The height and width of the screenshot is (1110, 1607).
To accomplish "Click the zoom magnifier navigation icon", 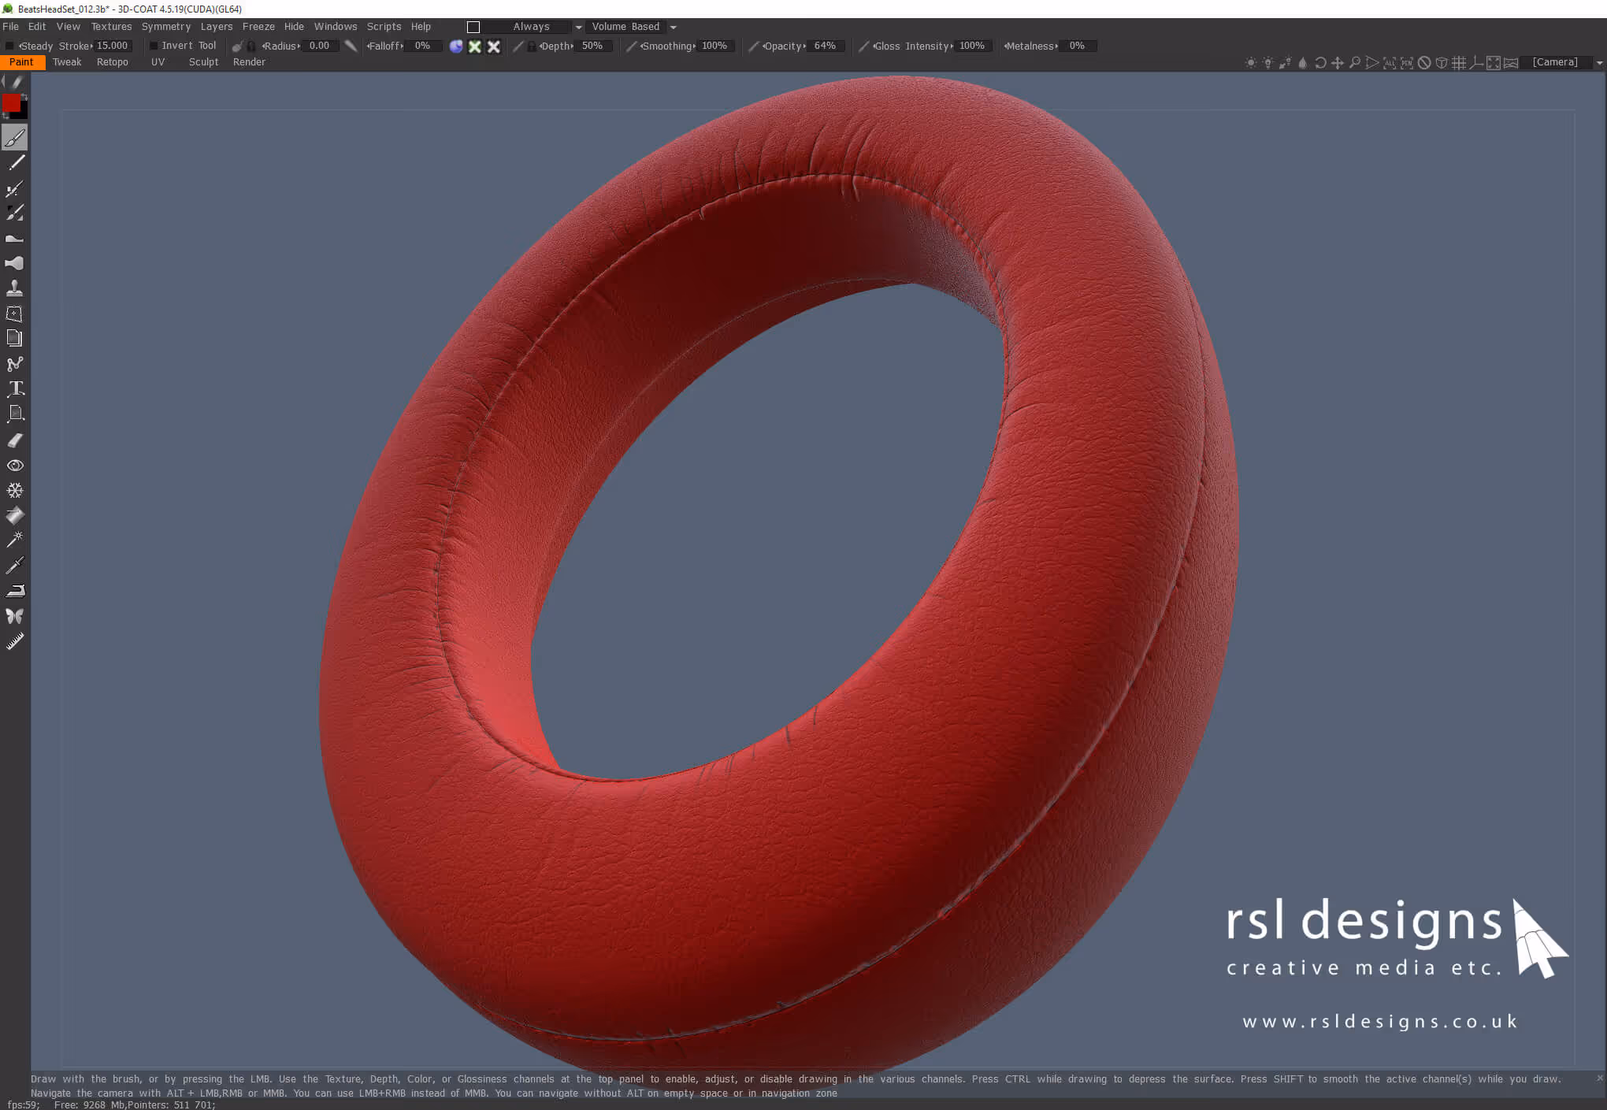I will coord(1355,62).
